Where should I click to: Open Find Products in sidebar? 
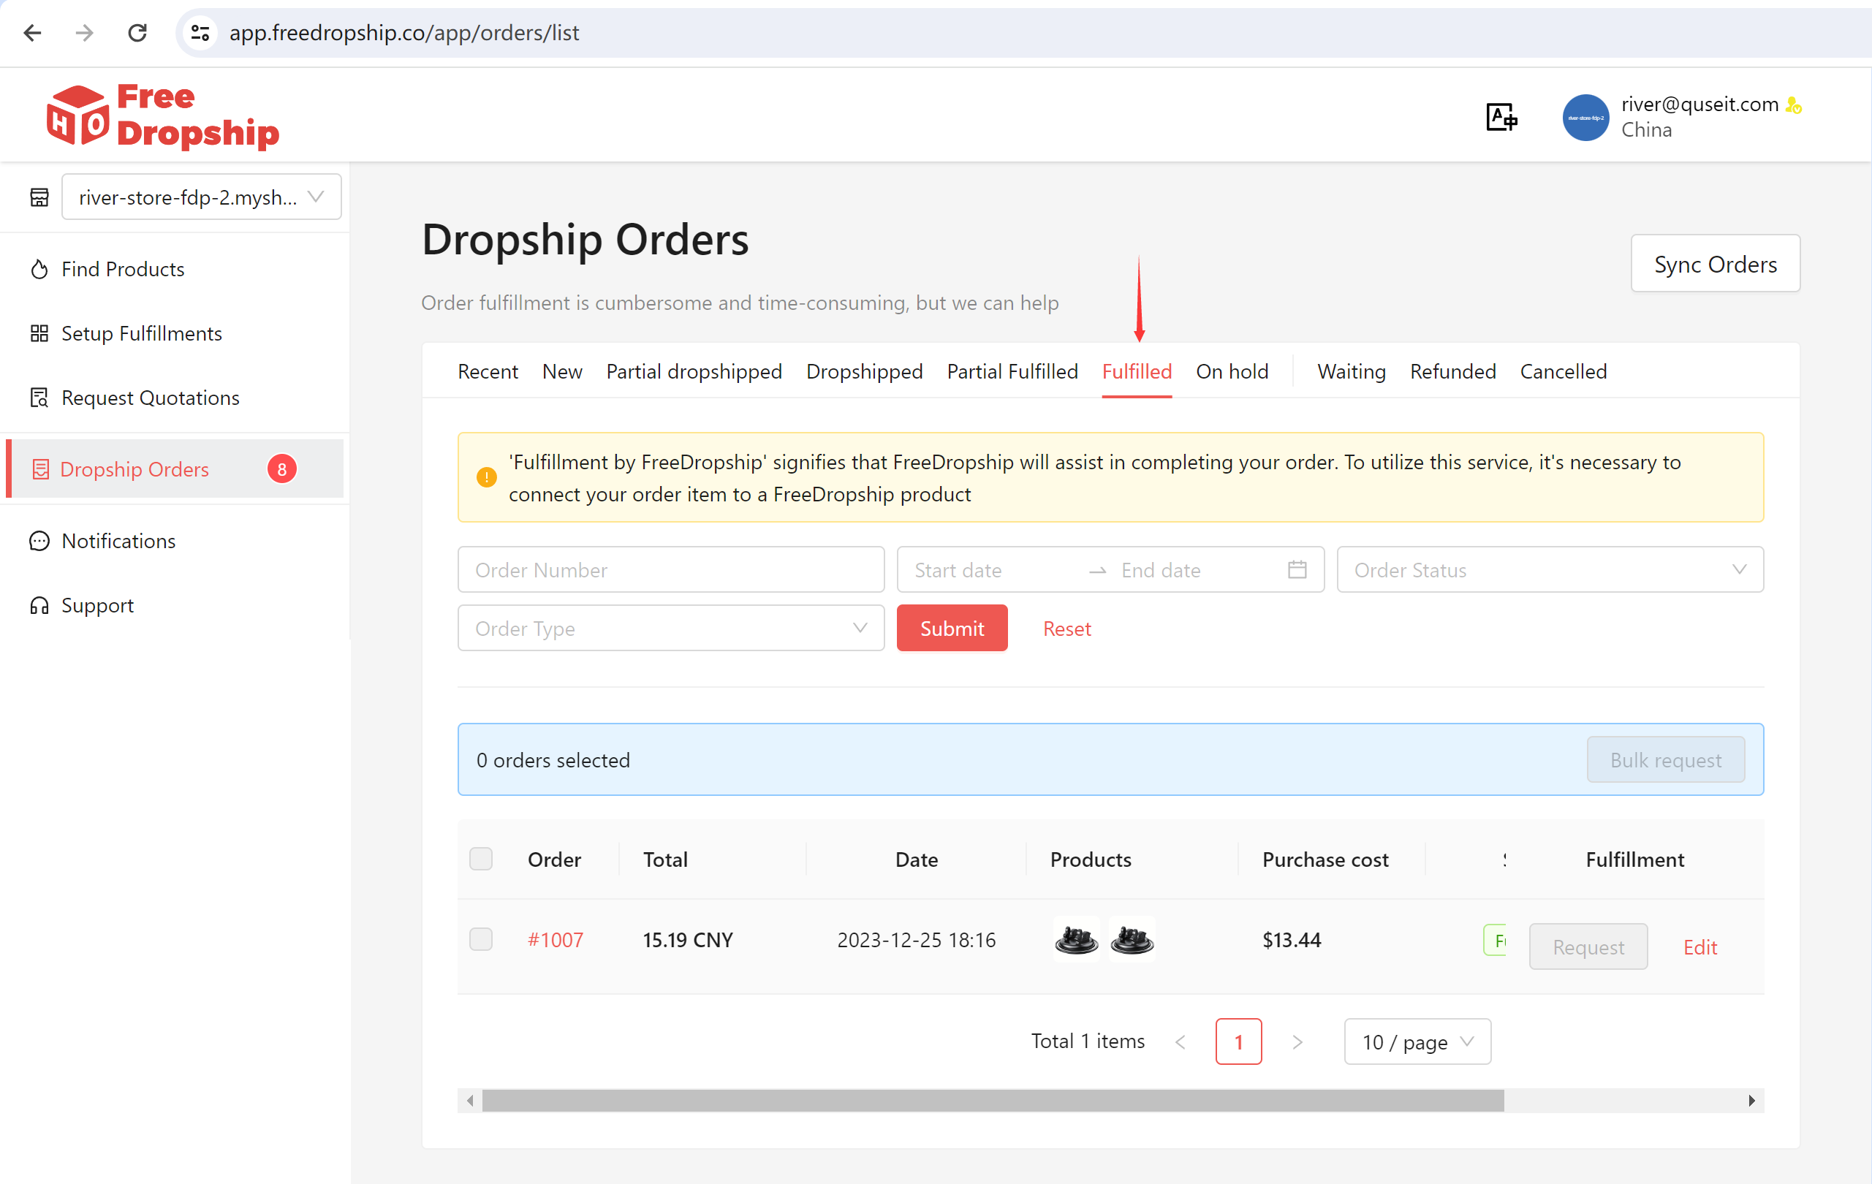click(x=123, y=269)
